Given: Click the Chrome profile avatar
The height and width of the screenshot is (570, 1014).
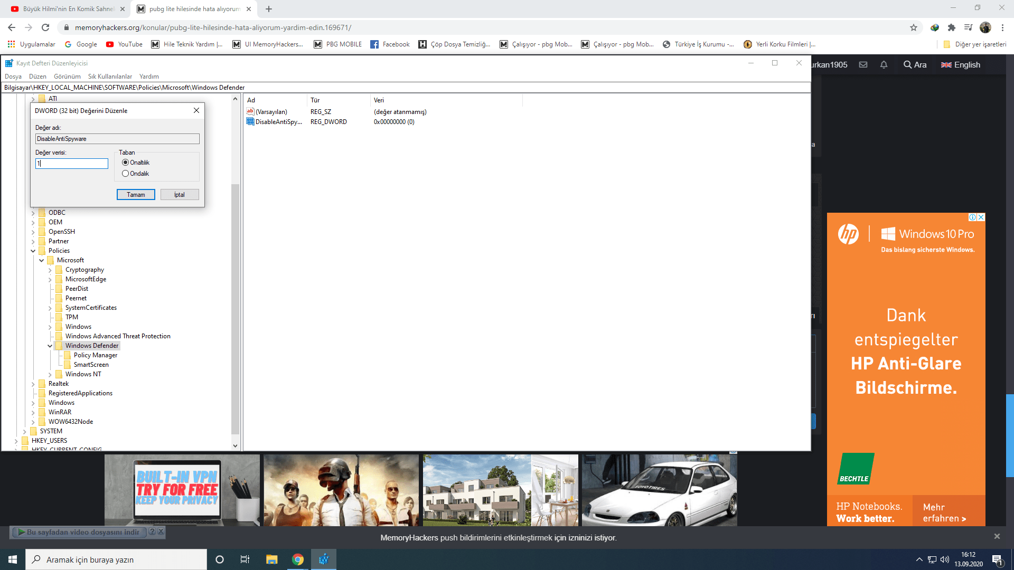Looking at the screenshot, I should [985, 27].
